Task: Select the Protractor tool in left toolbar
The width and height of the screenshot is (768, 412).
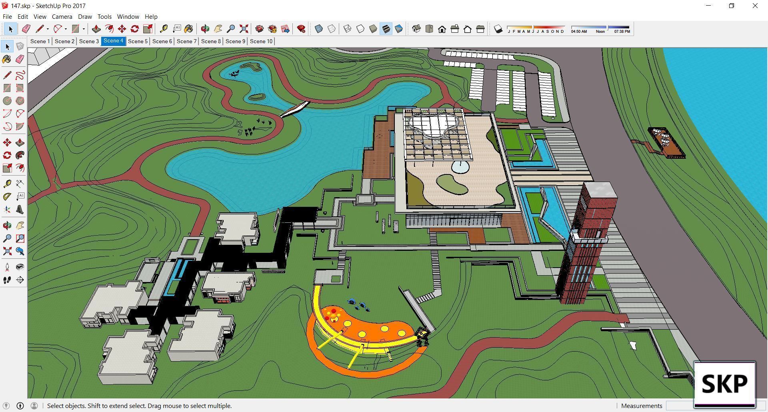Action: point(7,196)
